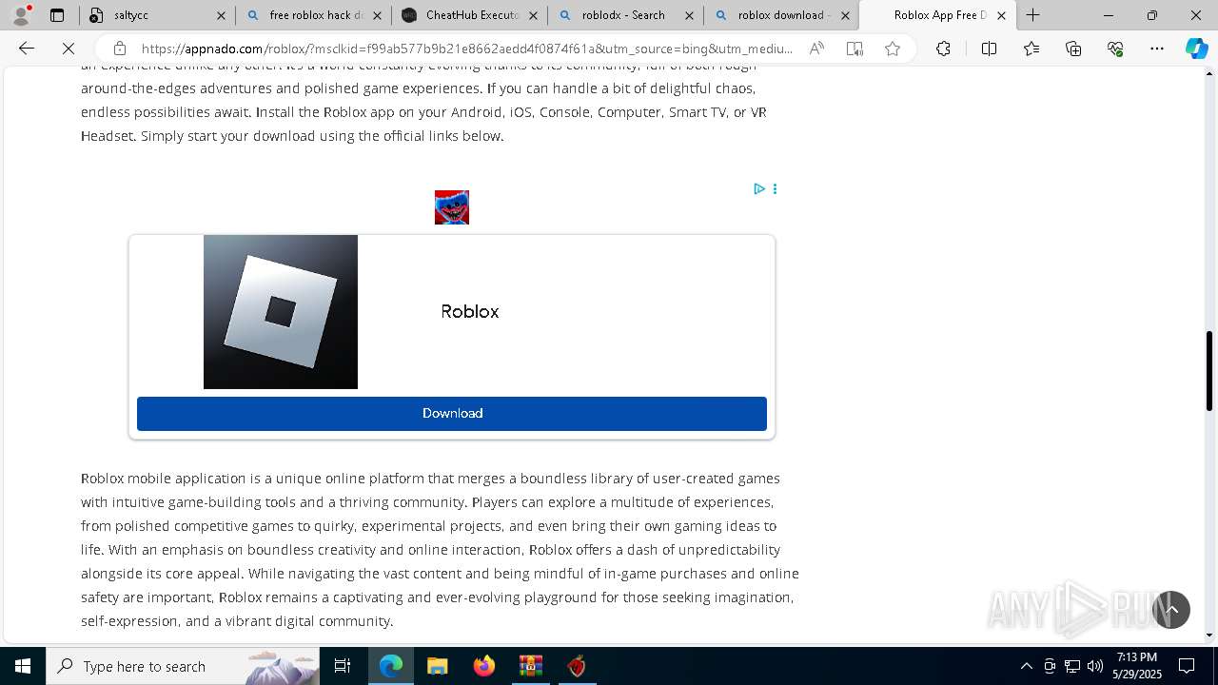This screenshot has height=685, width=1218.
Task: Close the roblox download tab
Action: pyautogui.click(x=845, y=15)
